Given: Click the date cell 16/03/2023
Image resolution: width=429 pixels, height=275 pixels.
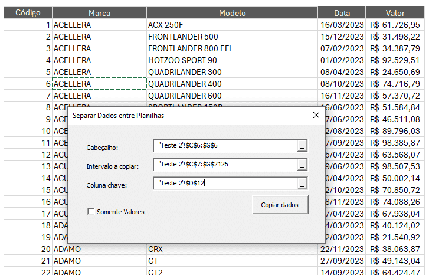Looking at the screenshot, I should tap(342, 25).
